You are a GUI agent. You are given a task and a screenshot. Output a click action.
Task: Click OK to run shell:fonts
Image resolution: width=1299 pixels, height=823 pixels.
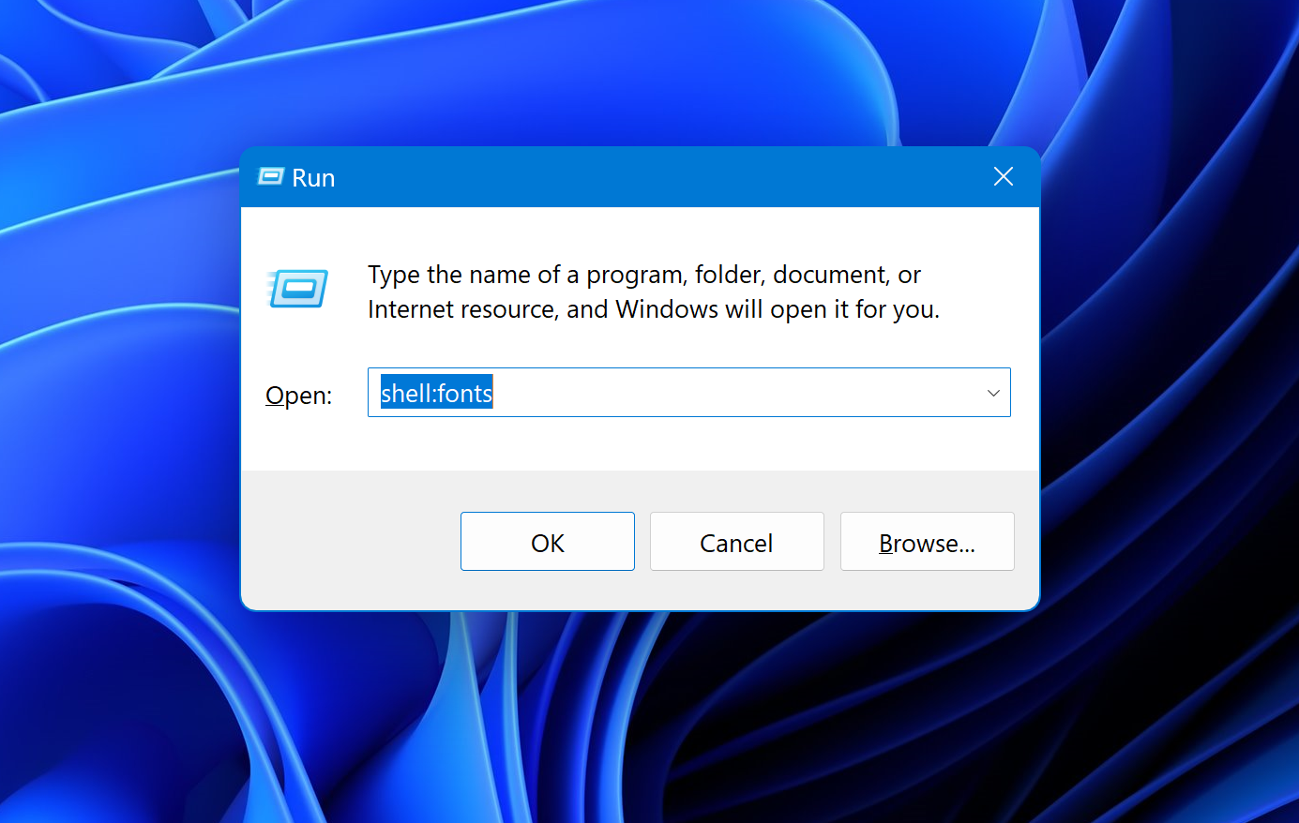pos(547,541)
